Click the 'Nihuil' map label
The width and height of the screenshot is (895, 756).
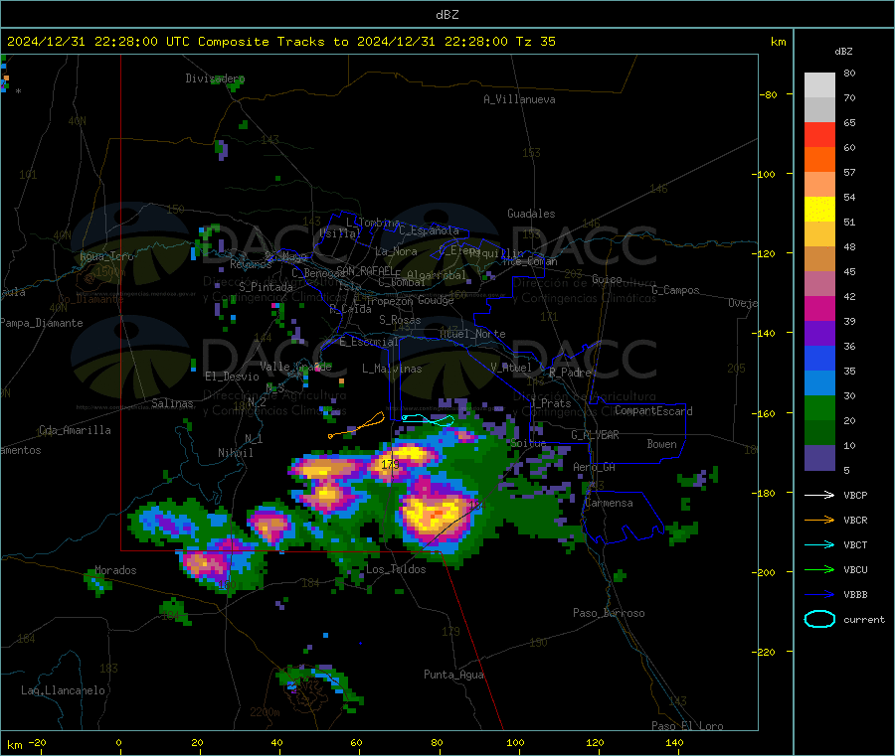tap(235, 453)
